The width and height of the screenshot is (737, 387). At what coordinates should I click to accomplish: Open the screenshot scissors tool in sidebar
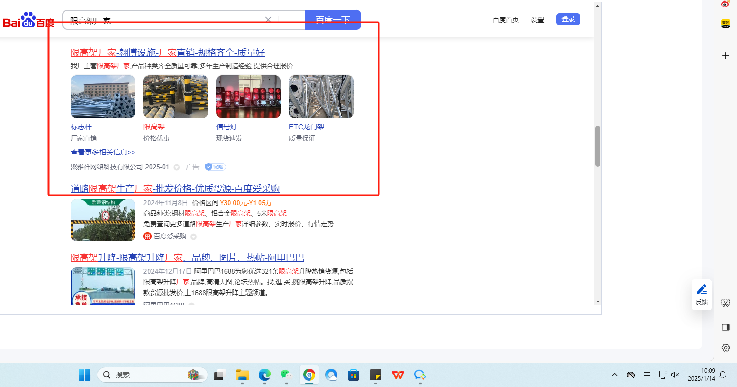pyautogui.click(x=725, y=303)
